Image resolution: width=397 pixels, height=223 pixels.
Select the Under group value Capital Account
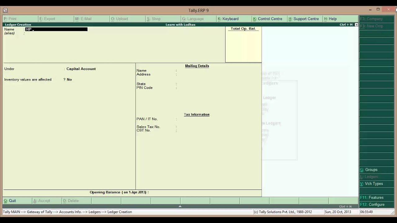click(81, 69)
